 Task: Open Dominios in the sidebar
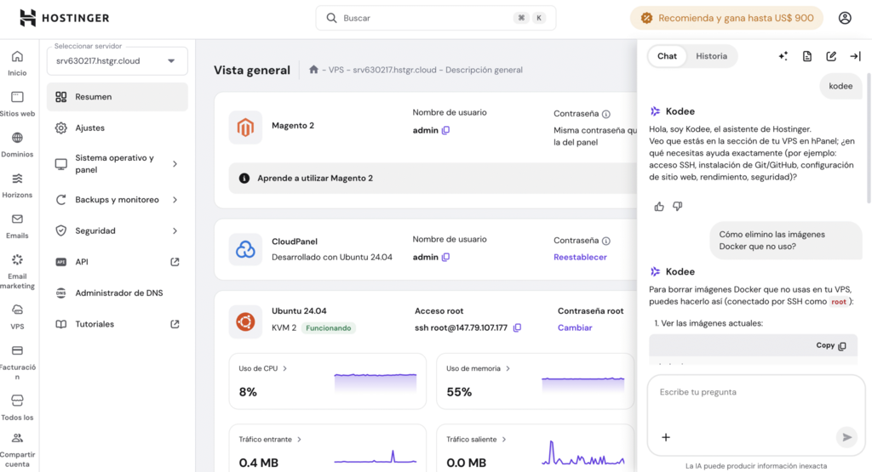pyautogui.click(x=17, y=145)
